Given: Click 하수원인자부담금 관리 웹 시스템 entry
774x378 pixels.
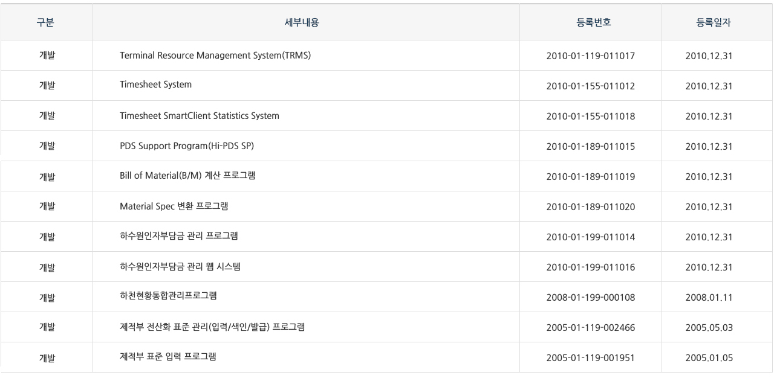Looking at the screenshot, I should 180,266.
